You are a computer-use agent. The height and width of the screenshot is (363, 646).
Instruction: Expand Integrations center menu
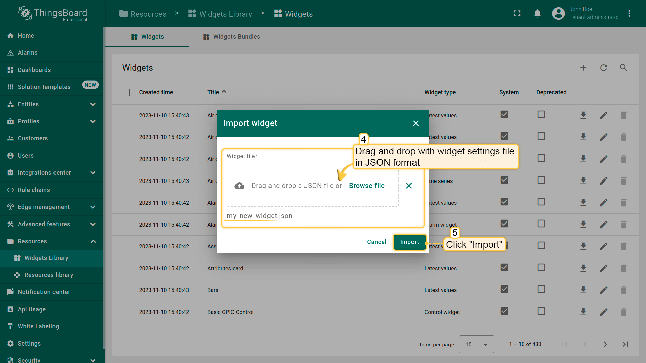(93, 173)
